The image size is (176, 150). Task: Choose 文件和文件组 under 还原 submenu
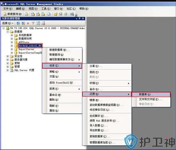151,99
